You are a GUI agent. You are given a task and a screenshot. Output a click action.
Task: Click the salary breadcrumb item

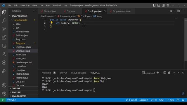tap(98, 16)
